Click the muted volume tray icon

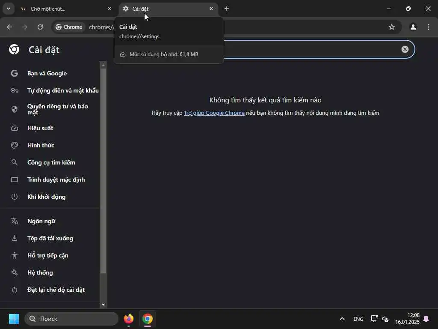point(385,319)
